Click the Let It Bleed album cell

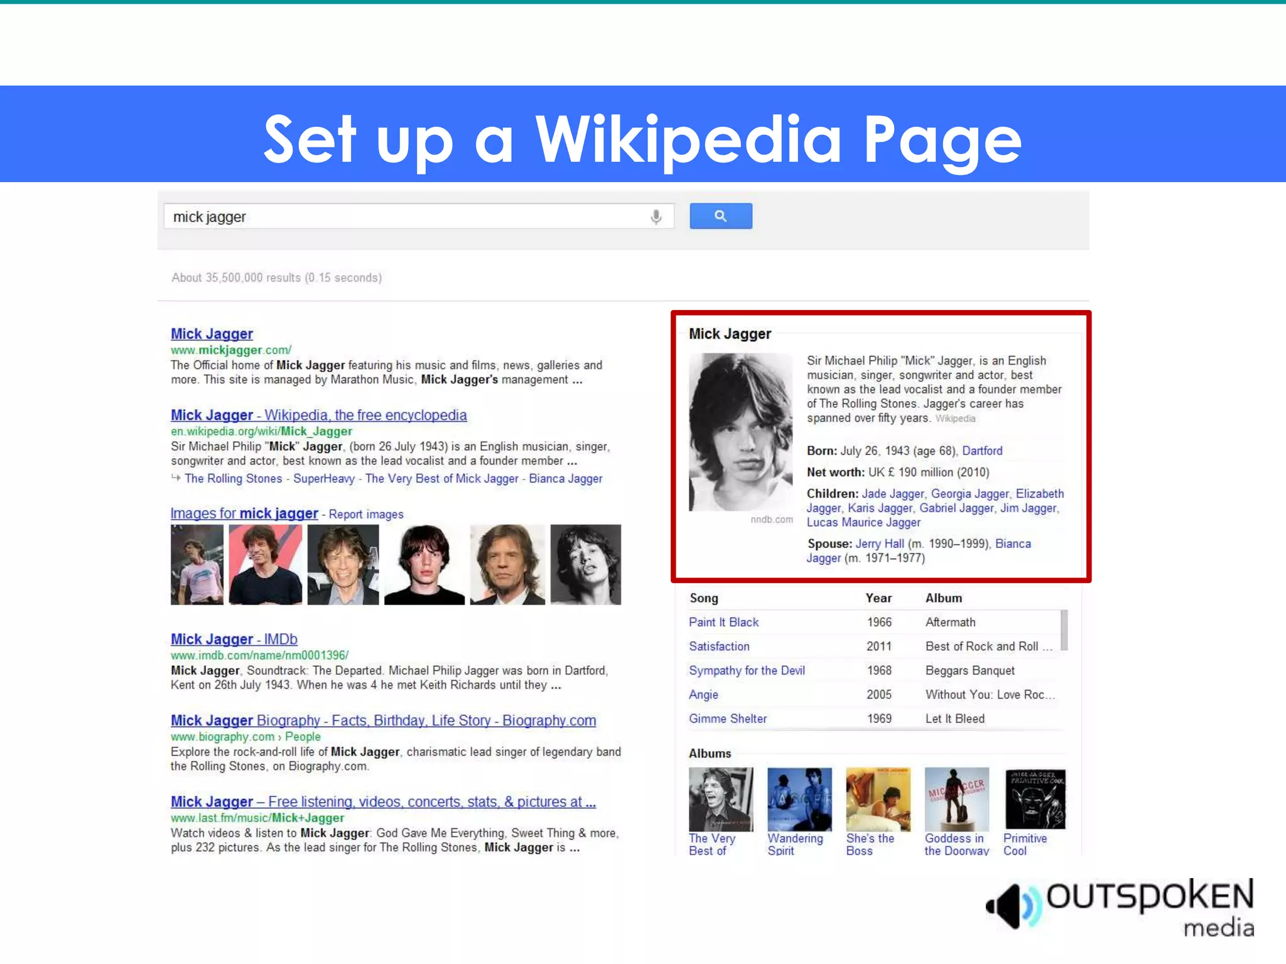click(954, 719)
